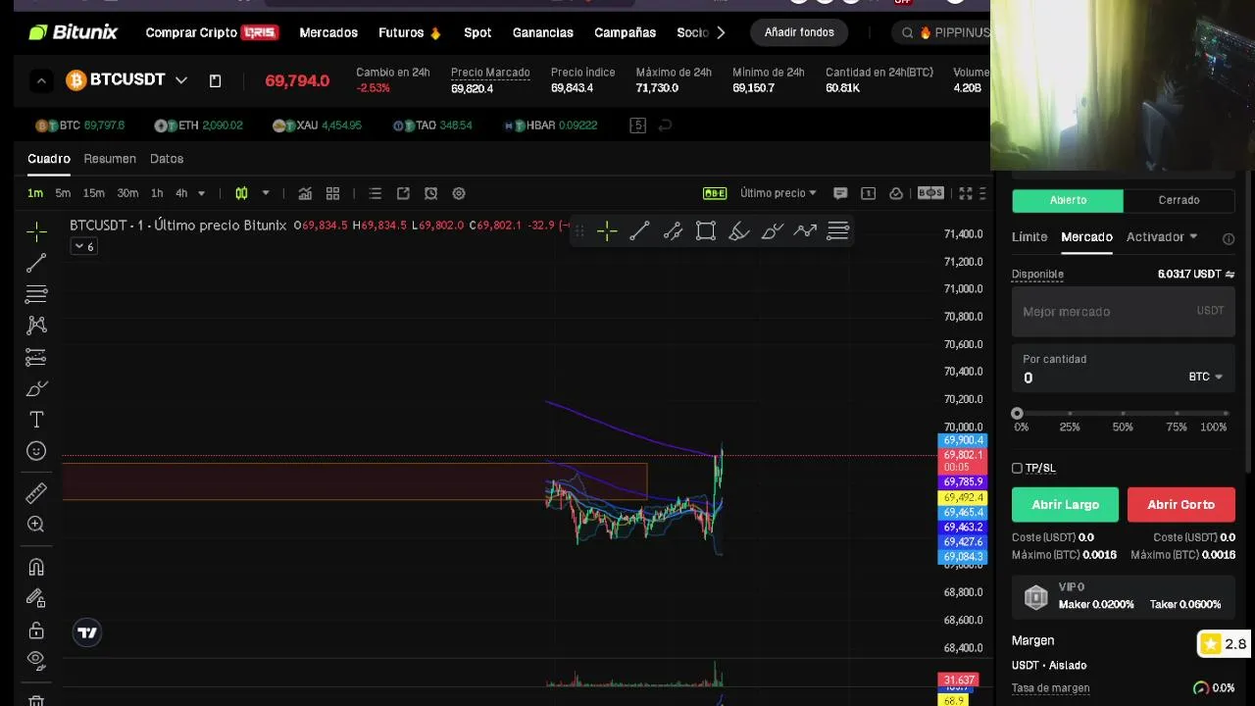1255x706 pixels.
Task: Select the ruler measure tool
Action: (x=36, y=493)
